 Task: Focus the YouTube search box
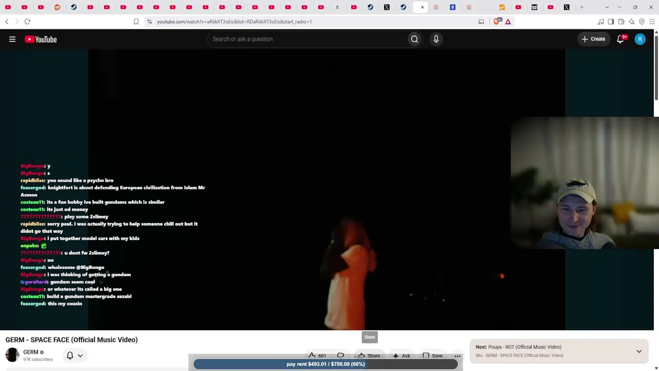(307, 39)
